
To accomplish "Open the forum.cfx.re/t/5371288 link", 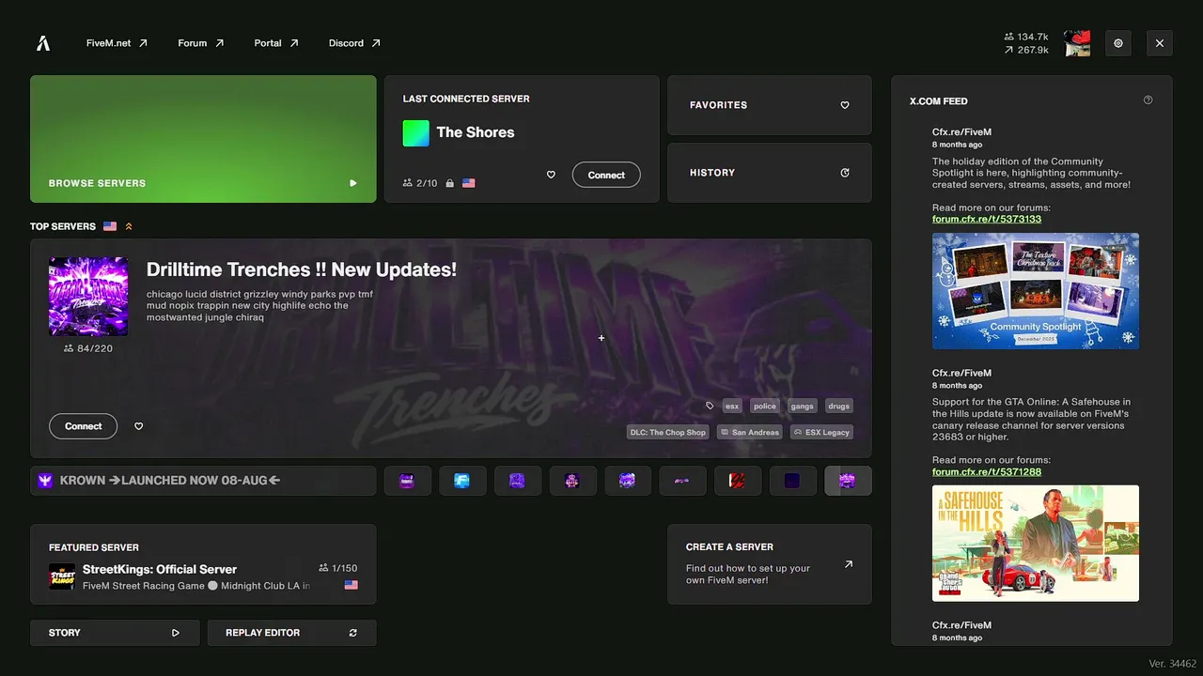I will [x=987, y=471].
